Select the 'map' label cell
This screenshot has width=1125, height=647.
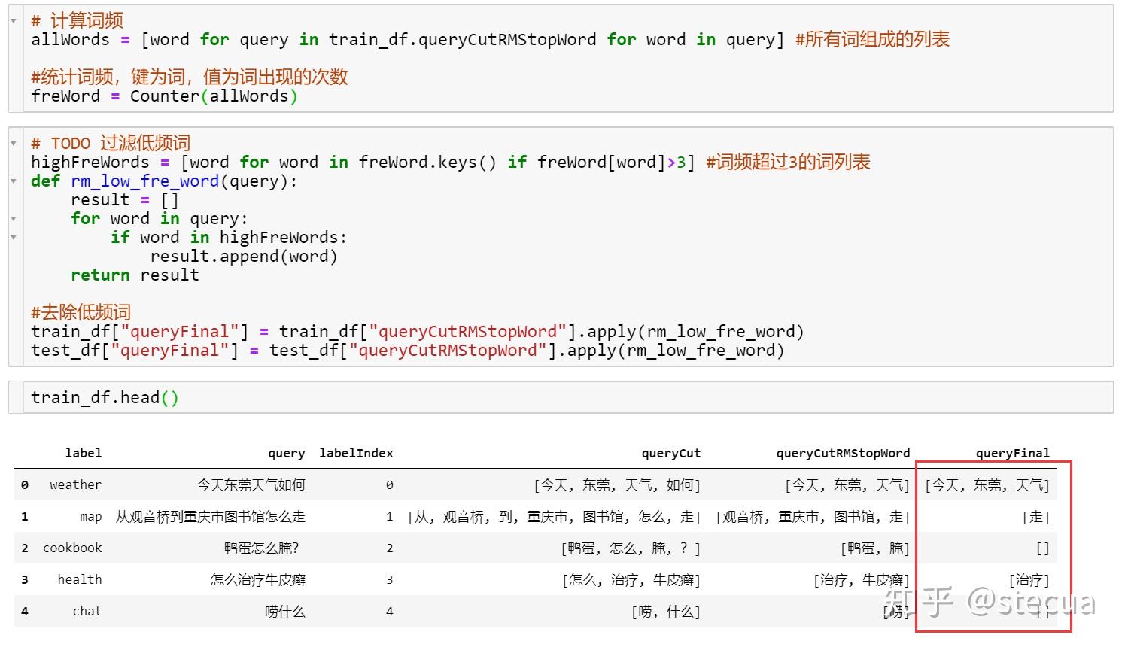[x=91, y=517]
